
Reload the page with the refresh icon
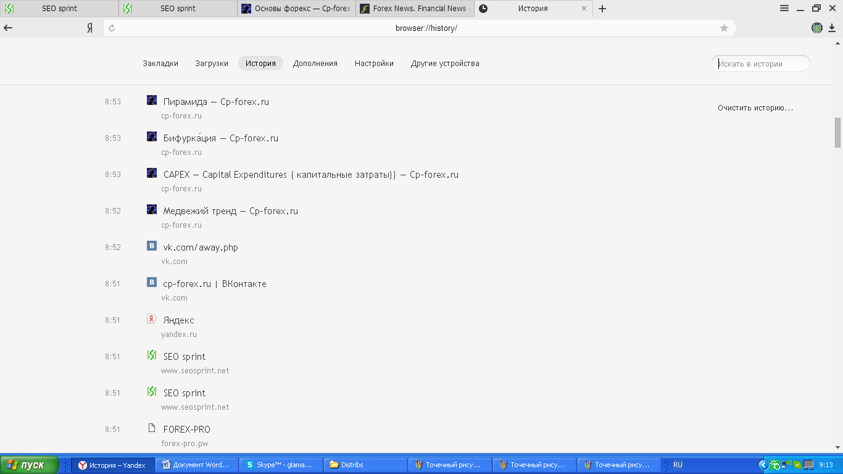pos(112,28)
